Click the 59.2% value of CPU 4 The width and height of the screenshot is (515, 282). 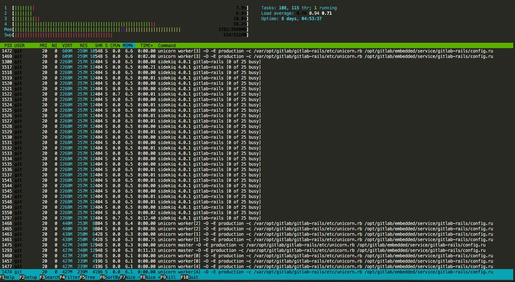click(x=241, y=24)
